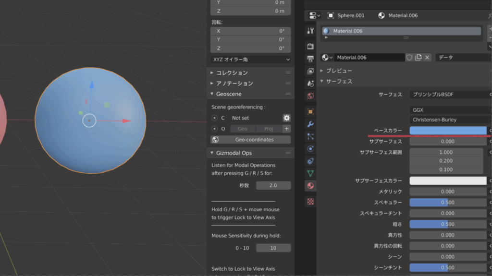Expand the プレビュー panel

(339, 71)
